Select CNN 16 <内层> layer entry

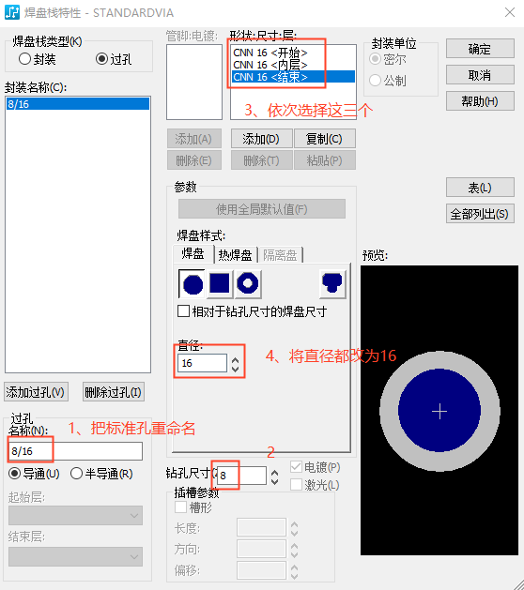(293, 65)
